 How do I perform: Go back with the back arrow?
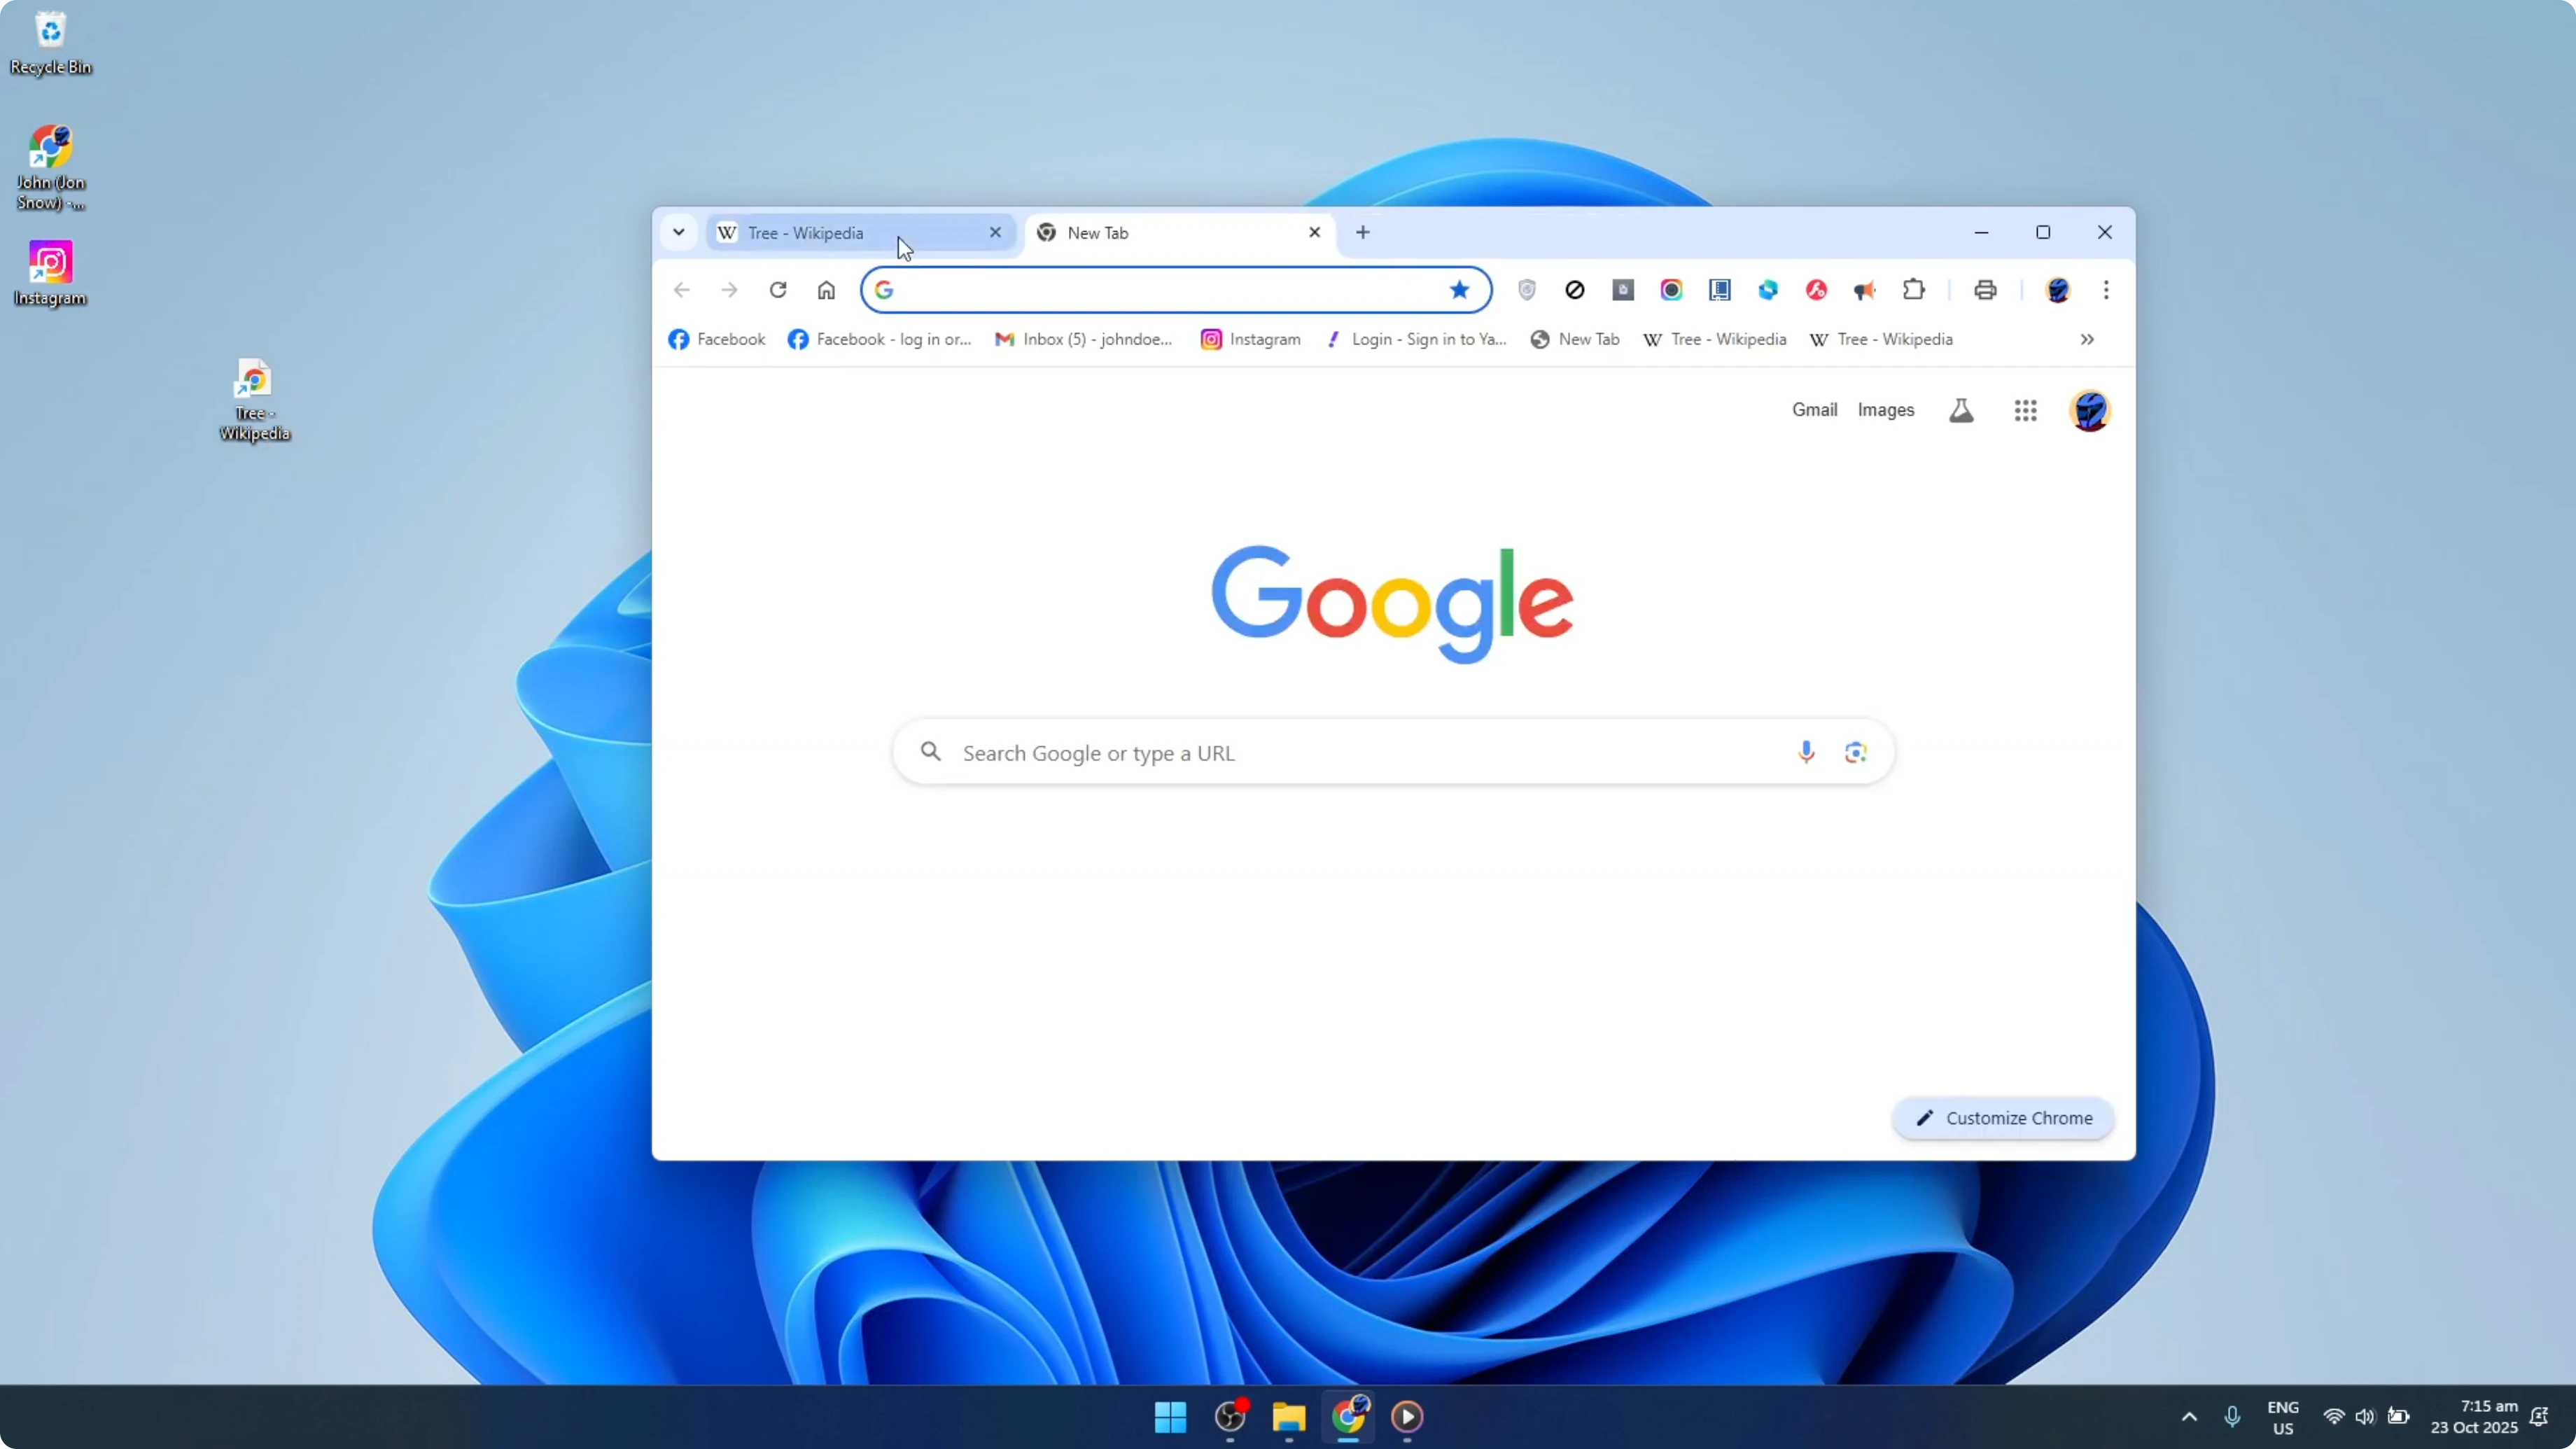click(x=682, y=290)
